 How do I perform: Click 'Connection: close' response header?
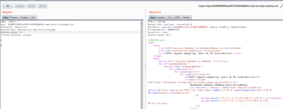(x=158, y=32)
